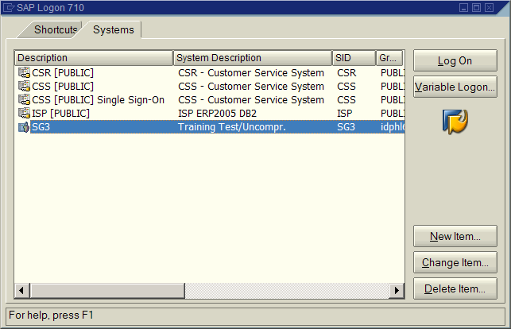Click Delete Item button
The image size is (511, 329).
(455, 289)
